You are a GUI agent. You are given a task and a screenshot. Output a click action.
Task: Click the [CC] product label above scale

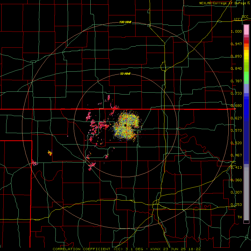238,19
